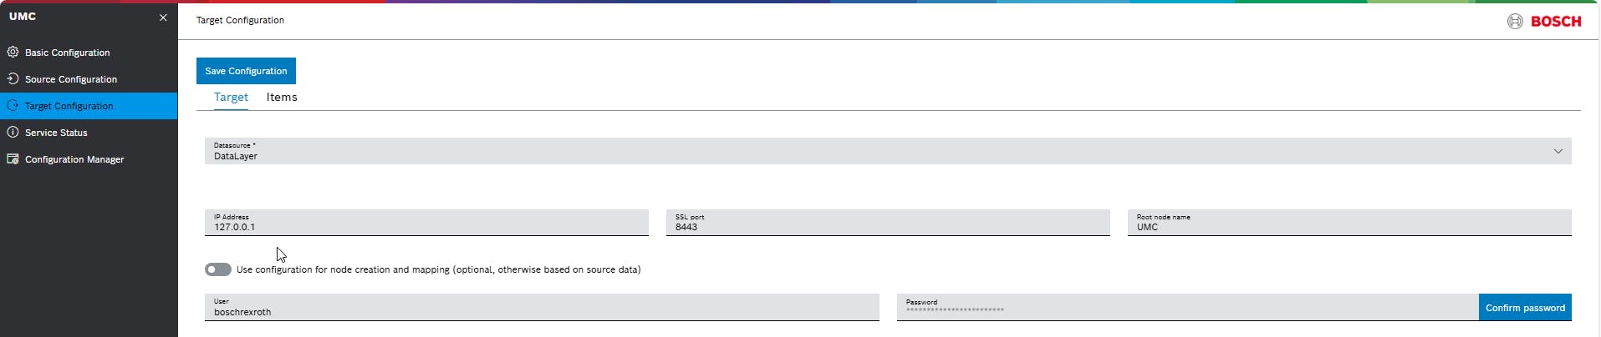
Task: Focus the Password field
Action: (x=1186, y=308)
